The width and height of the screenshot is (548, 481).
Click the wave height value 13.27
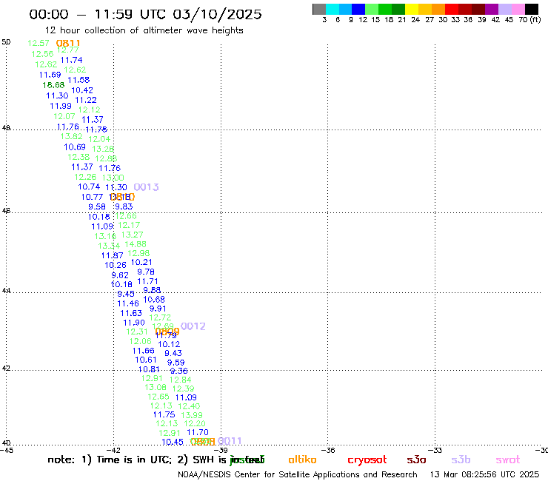pos(132,235)
